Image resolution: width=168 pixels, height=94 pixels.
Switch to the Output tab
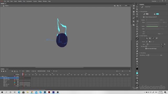[7, 69]
